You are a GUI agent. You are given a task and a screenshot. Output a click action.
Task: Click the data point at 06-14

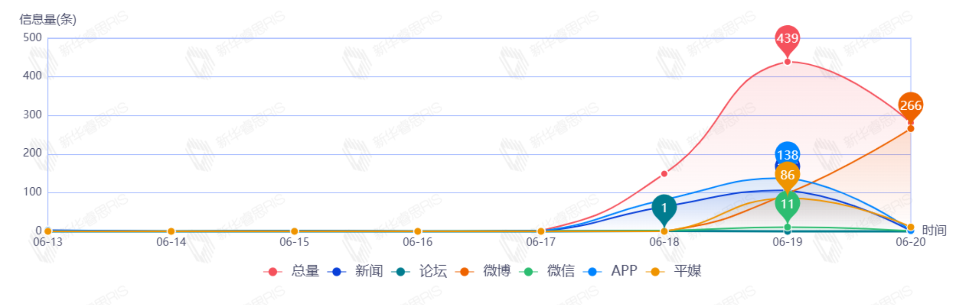point(171,231)
